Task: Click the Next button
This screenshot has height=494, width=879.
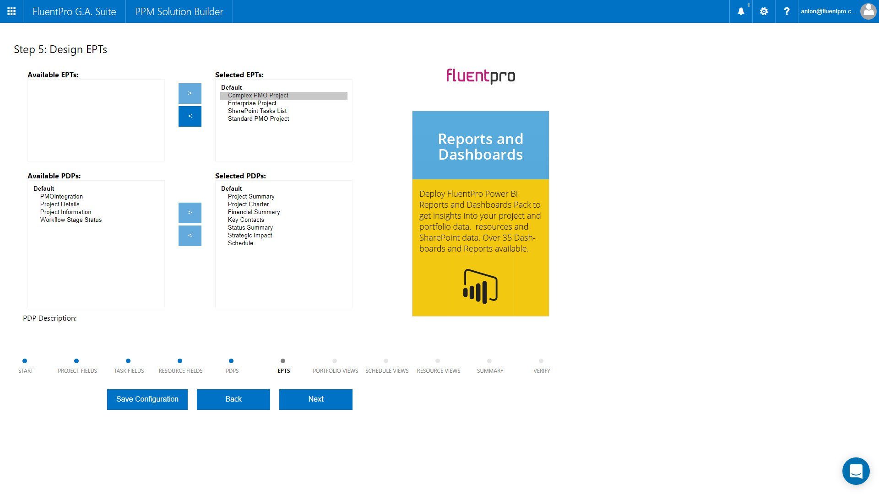Action: [x=316, y=399]
